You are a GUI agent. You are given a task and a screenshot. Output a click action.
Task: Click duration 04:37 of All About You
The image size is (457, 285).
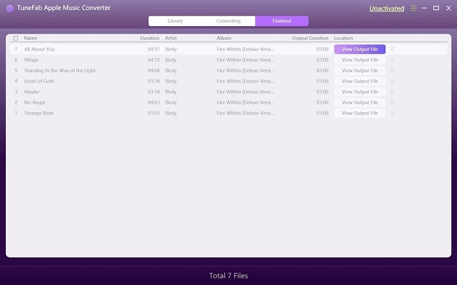153,49
